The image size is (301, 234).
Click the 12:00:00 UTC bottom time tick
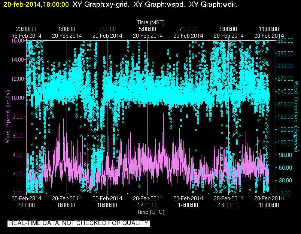pos(148,201)
